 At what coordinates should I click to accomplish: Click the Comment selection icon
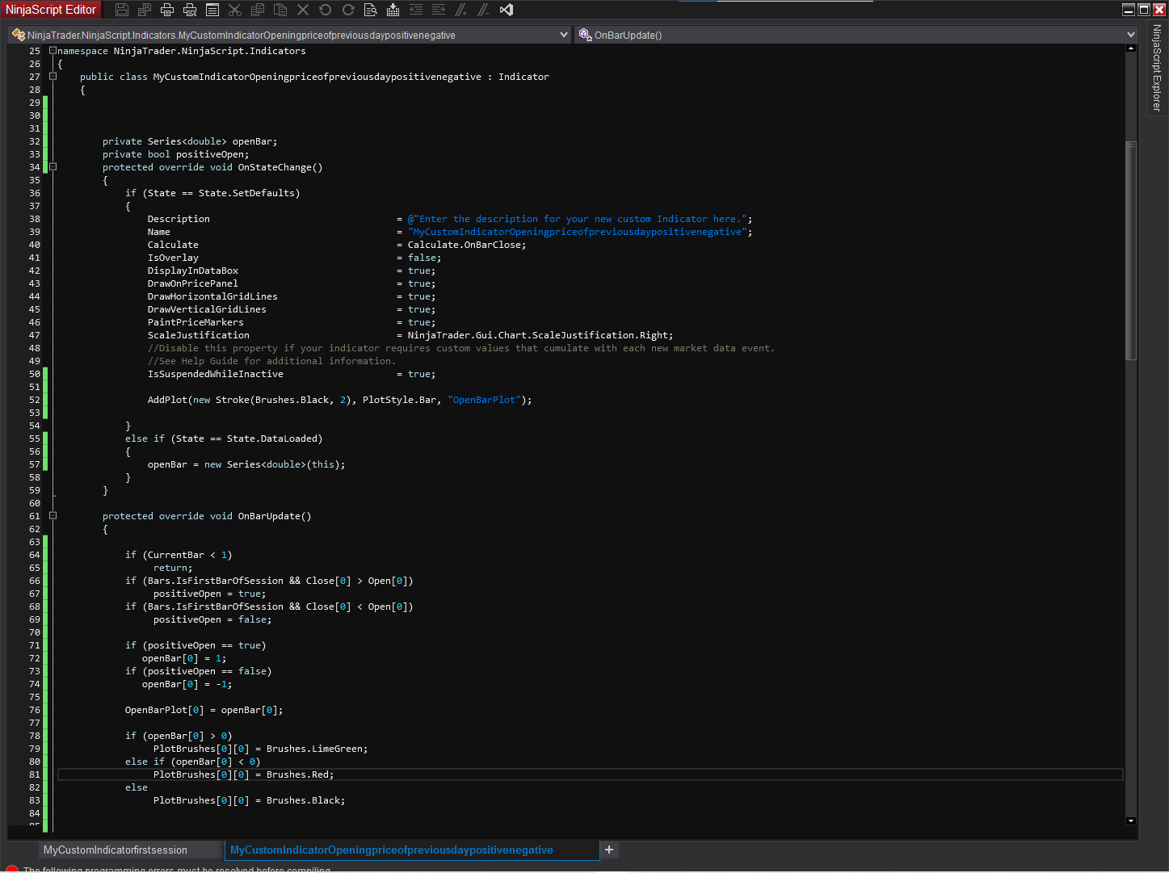click(x=461, y=10)
